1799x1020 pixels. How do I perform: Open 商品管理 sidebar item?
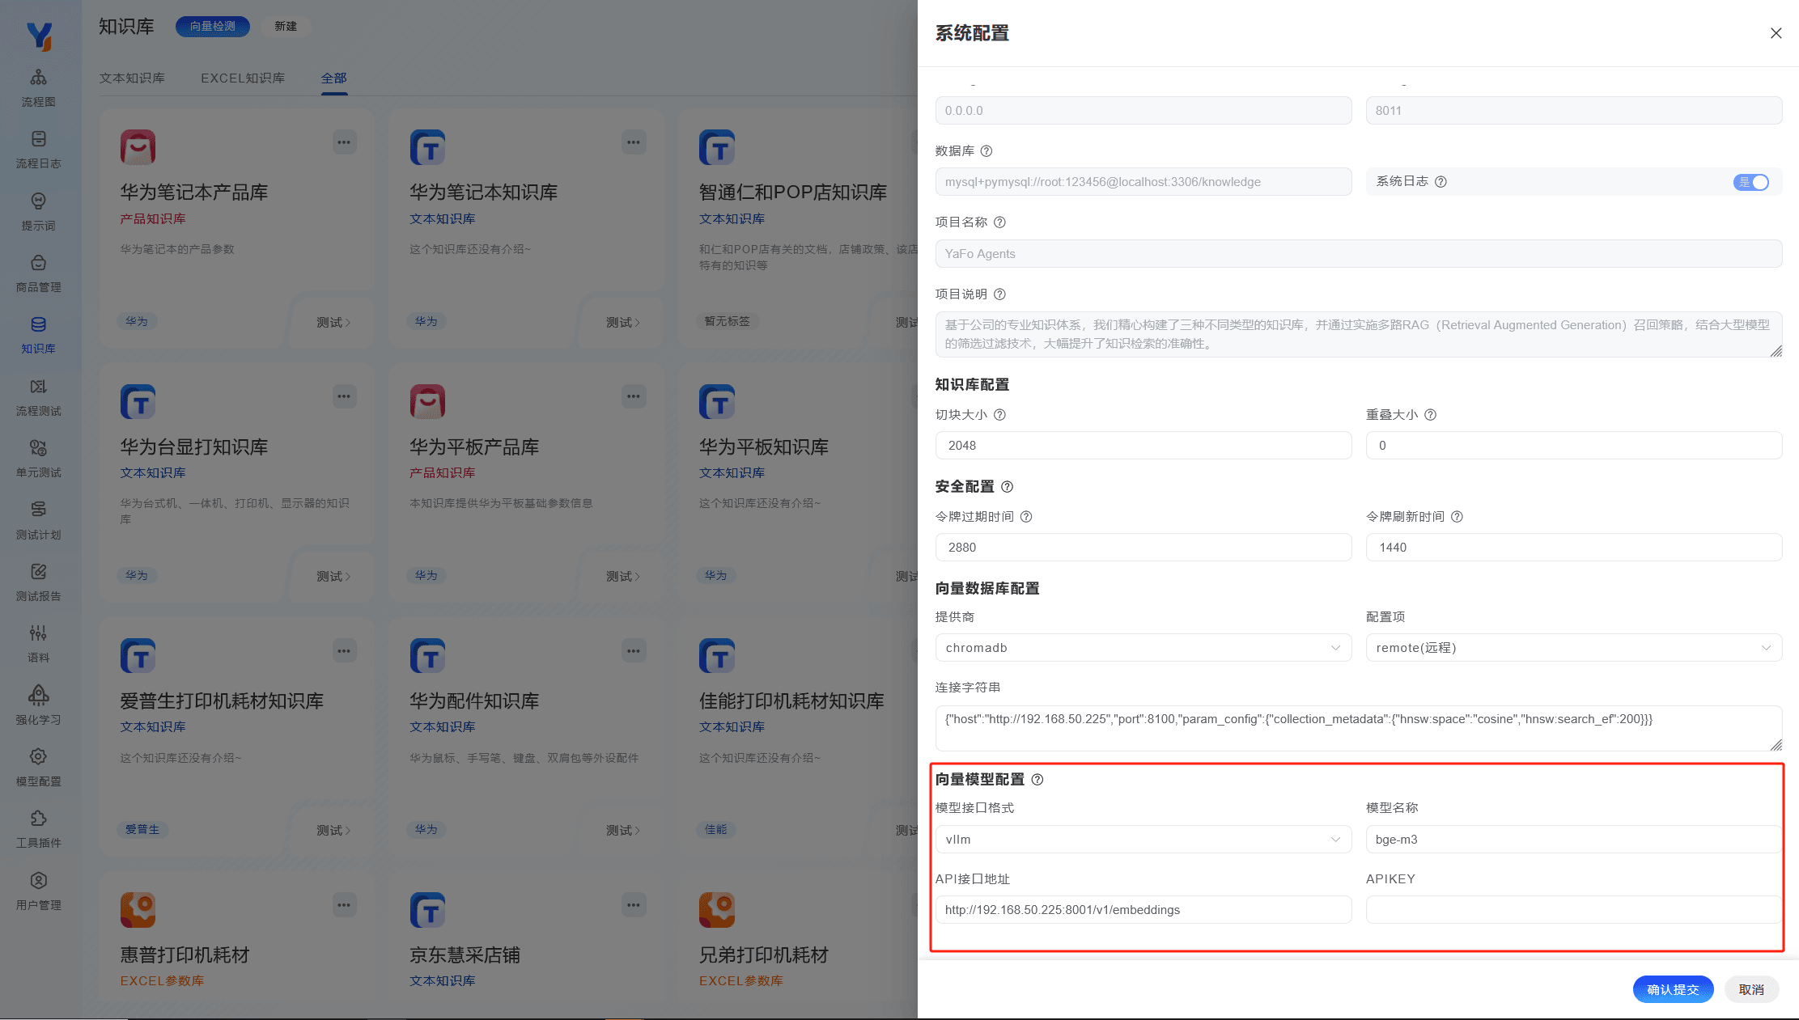point(38,273)
